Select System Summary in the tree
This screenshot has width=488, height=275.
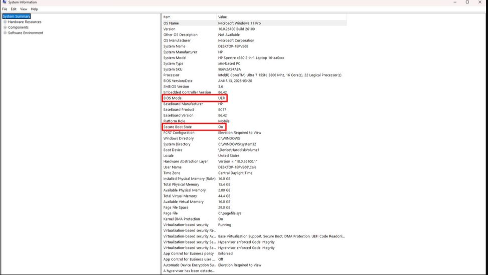click(x=17, y=16)
